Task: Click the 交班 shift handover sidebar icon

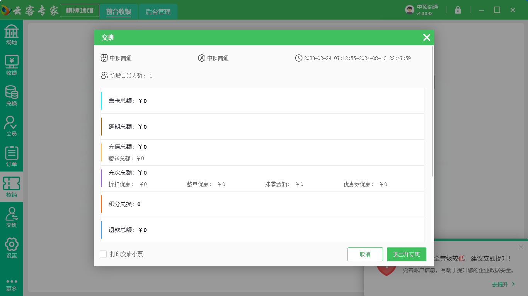Action: click(x=12, y=217)
